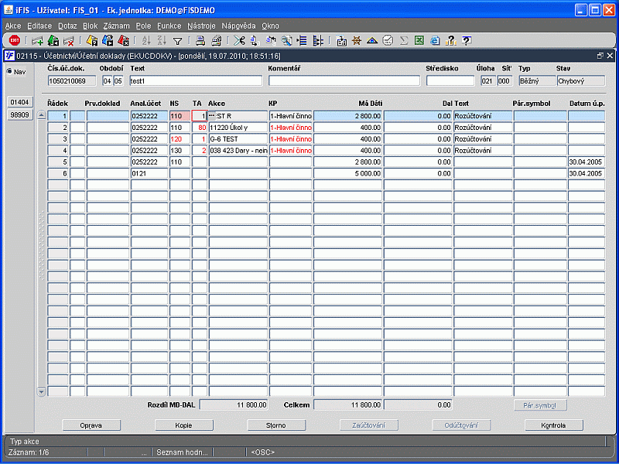The width and height of the screenshot is (619, 464).
Task: Restore the inner document window
Action: coord(600,56)
